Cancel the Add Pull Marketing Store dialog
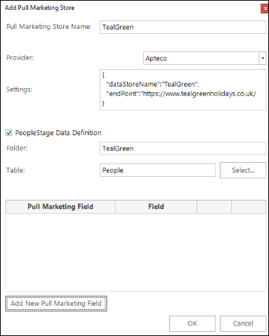 click(243, 323)
